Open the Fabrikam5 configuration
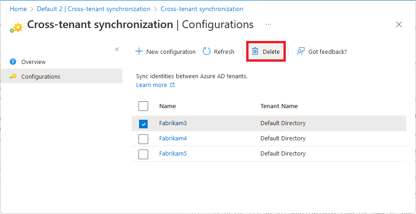416x214 pixels. click(x=173, y=154)
